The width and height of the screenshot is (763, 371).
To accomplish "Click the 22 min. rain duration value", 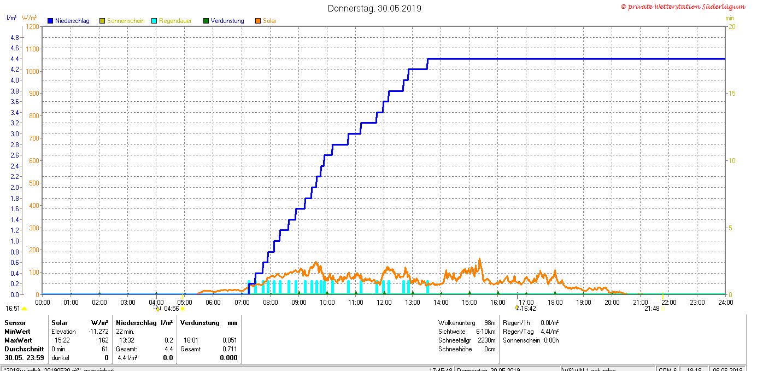I will coord(125,332).
